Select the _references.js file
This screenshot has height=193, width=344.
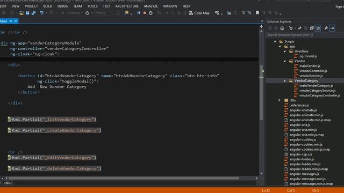[299, 105]
